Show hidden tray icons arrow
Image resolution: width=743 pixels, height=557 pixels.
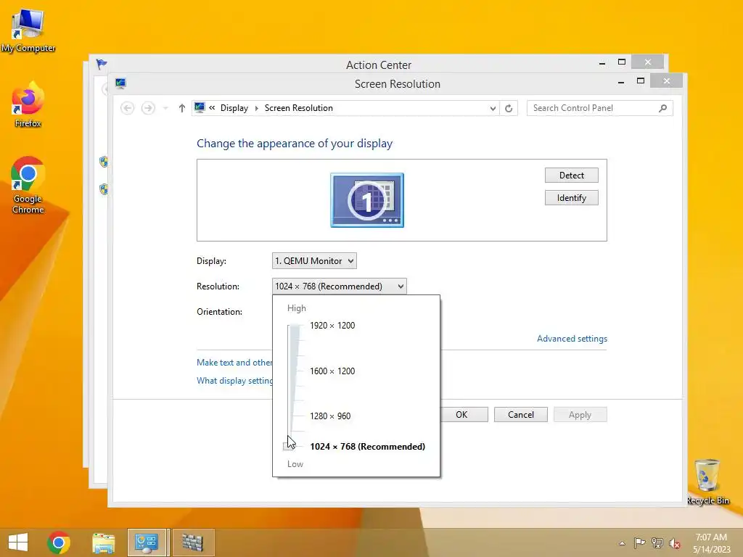click(622, 543)
